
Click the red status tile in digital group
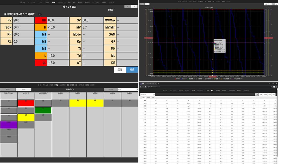click(26, 103)
